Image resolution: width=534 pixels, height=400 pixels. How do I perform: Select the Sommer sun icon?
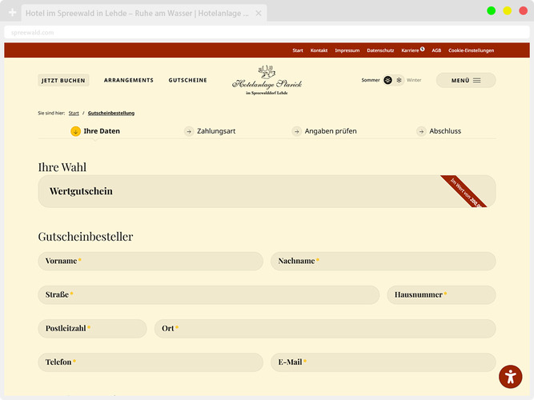tap(387, 81)
